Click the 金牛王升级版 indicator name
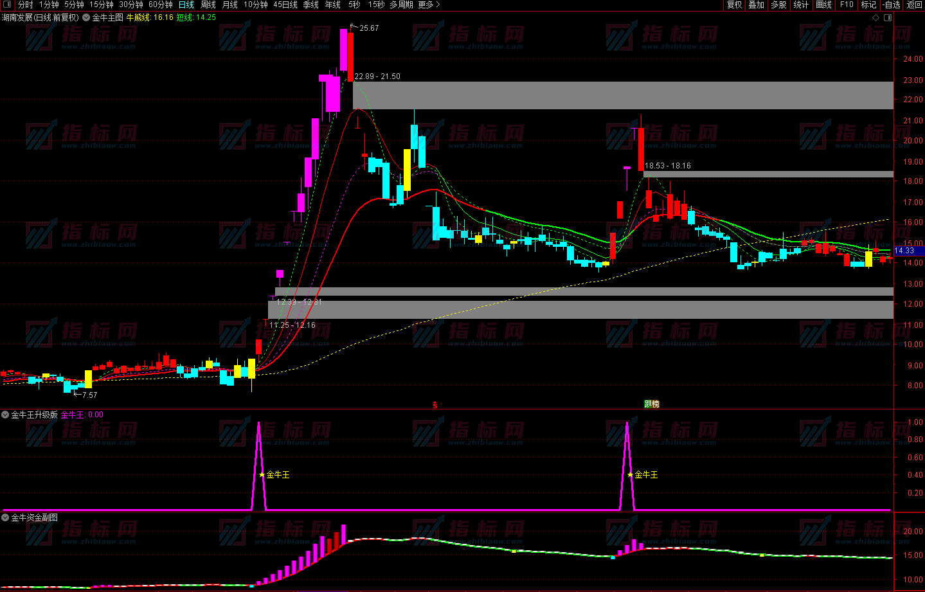The image size is (925, 592). click(34, 415)
